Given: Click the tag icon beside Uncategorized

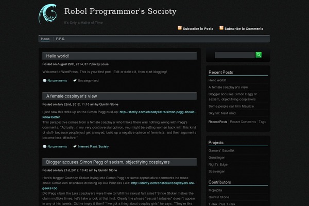Looking at the screenshot, I should pyautogui.click(x=75, y=80).
